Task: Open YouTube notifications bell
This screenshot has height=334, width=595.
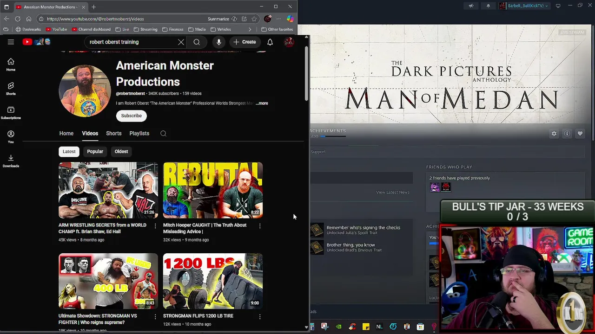Action: pyautogui.click(x=270, y=42)
